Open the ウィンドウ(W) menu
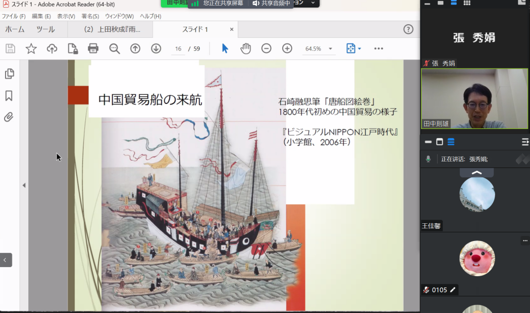530x313 pixels. coord(119,16)
